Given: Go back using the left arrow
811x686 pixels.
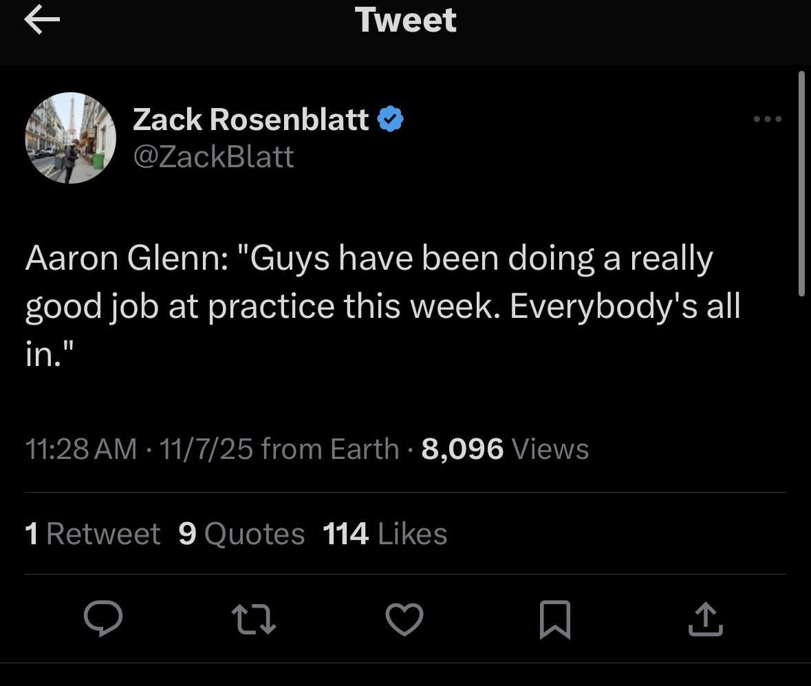Looking at the screenshot, I should [x=41, y=21].
